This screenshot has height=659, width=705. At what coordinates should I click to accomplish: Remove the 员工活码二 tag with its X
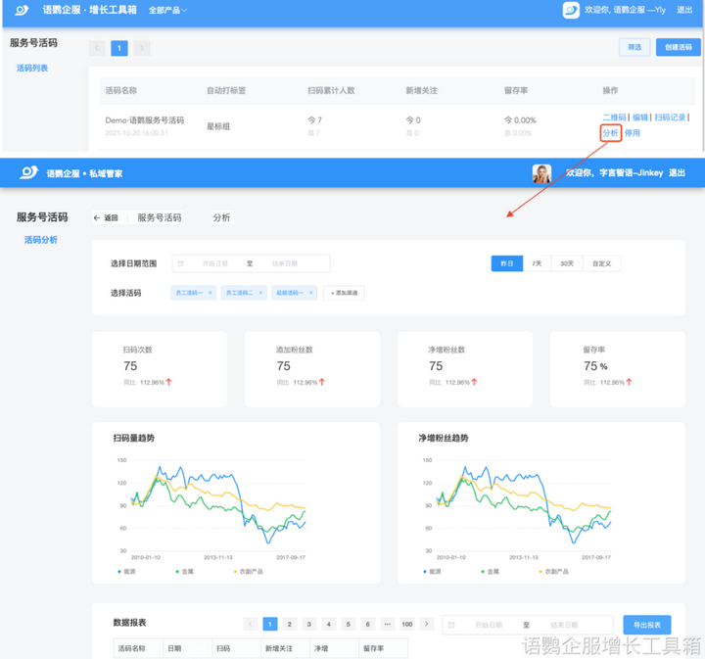pos(260,293)
